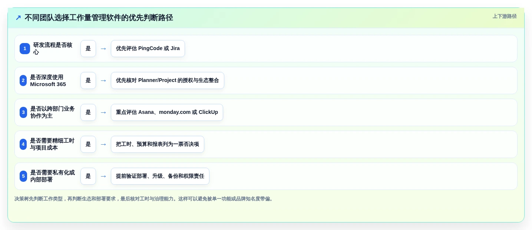
Task: Click the arrow before Planner/Project result
Action: tap(103, 80)
